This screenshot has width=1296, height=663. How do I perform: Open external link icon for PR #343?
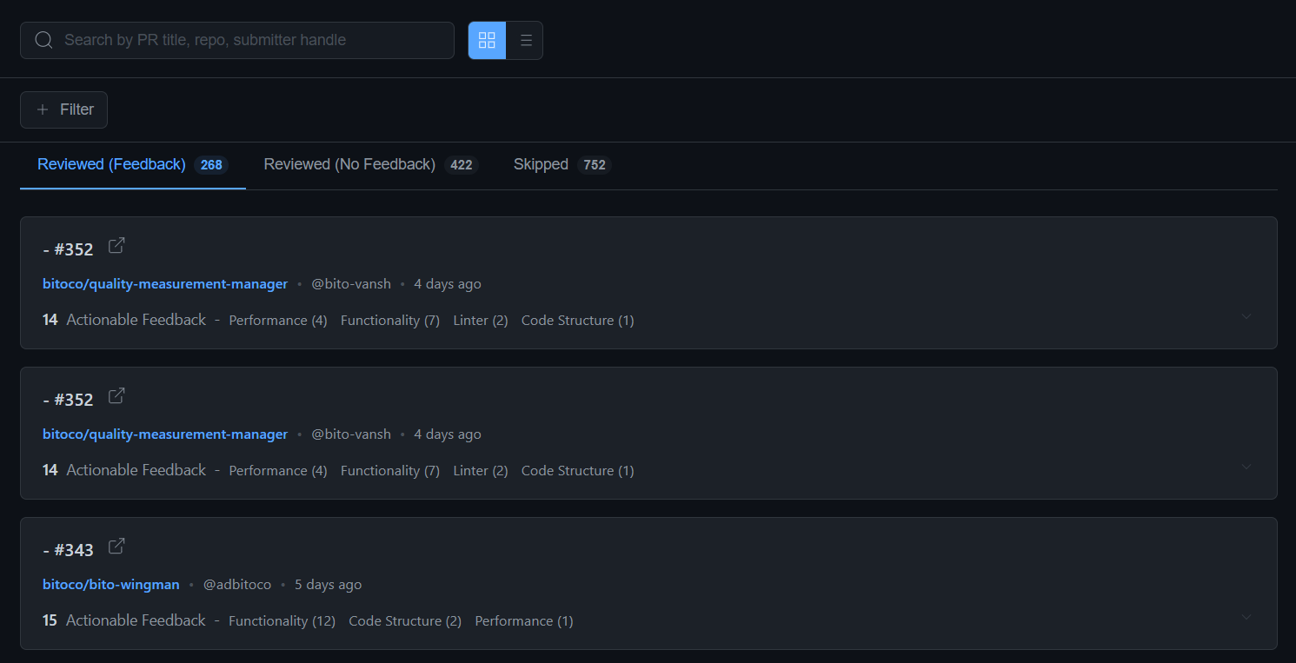click(116, 547)
